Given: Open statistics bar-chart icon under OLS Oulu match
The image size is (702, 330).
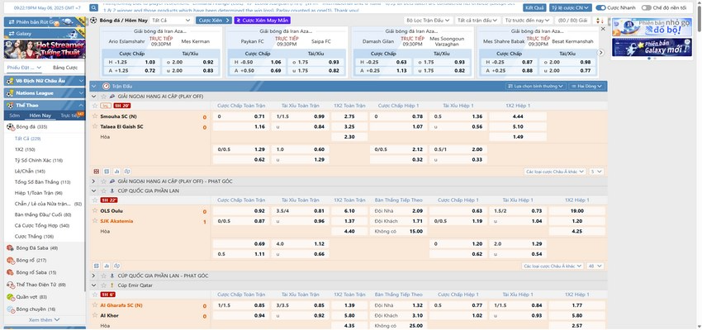Looking at the screenshot, I should pyautogui.click(x=107, y=266).
